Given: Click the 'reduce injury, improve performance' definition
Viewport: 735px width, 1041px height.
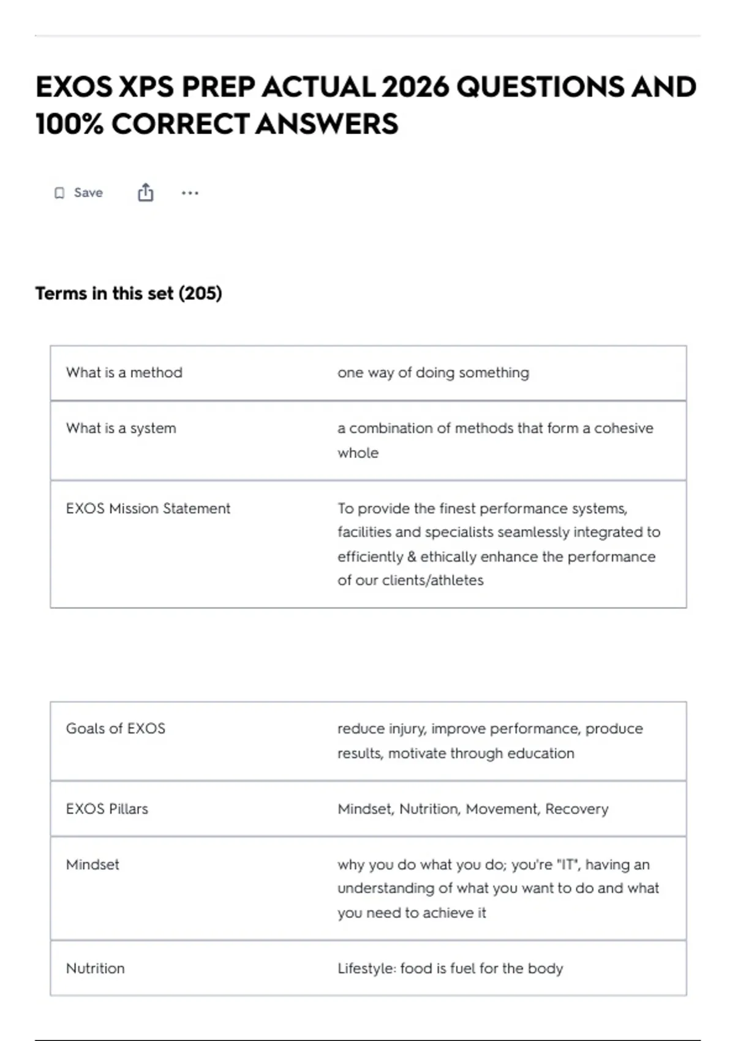Looking at the screenshot, I should 490,740.
